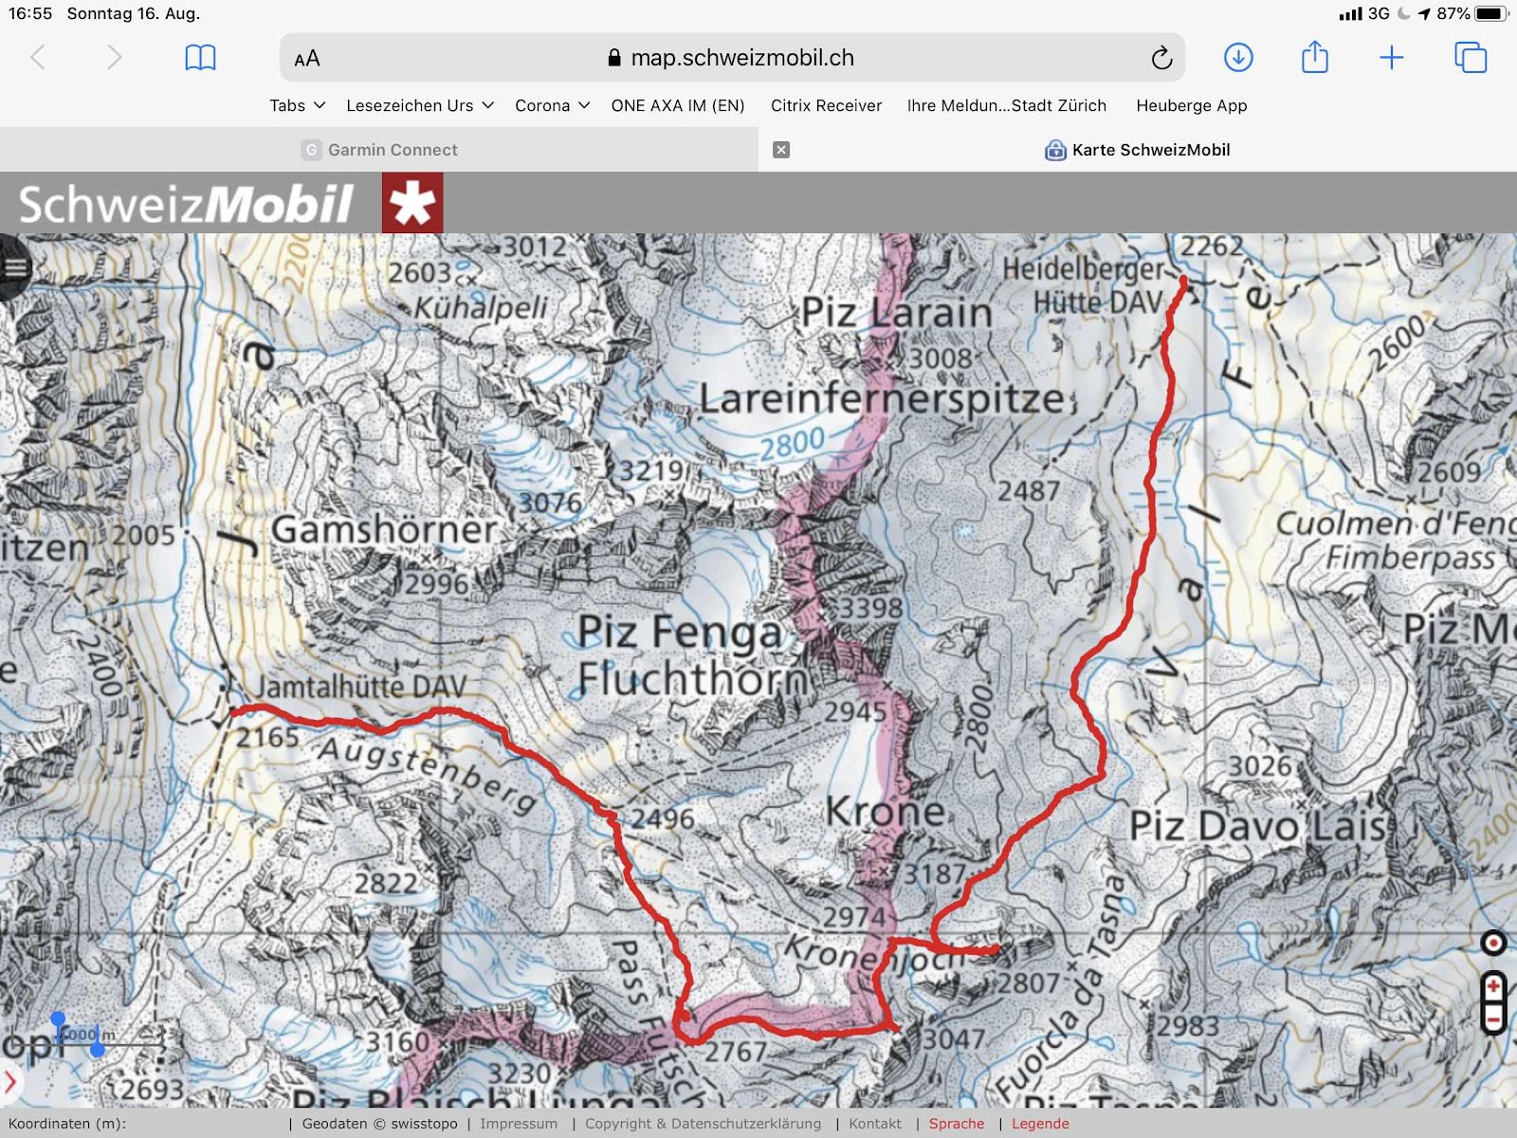The image size is (1517, 1138).
Task: Zoom out of the map
Action: click(x=1493, y=1019)
